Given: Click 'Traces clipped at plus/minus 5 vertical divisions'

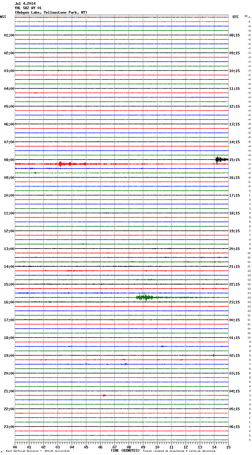Looking at the screenshot, I should pos(179,451).
